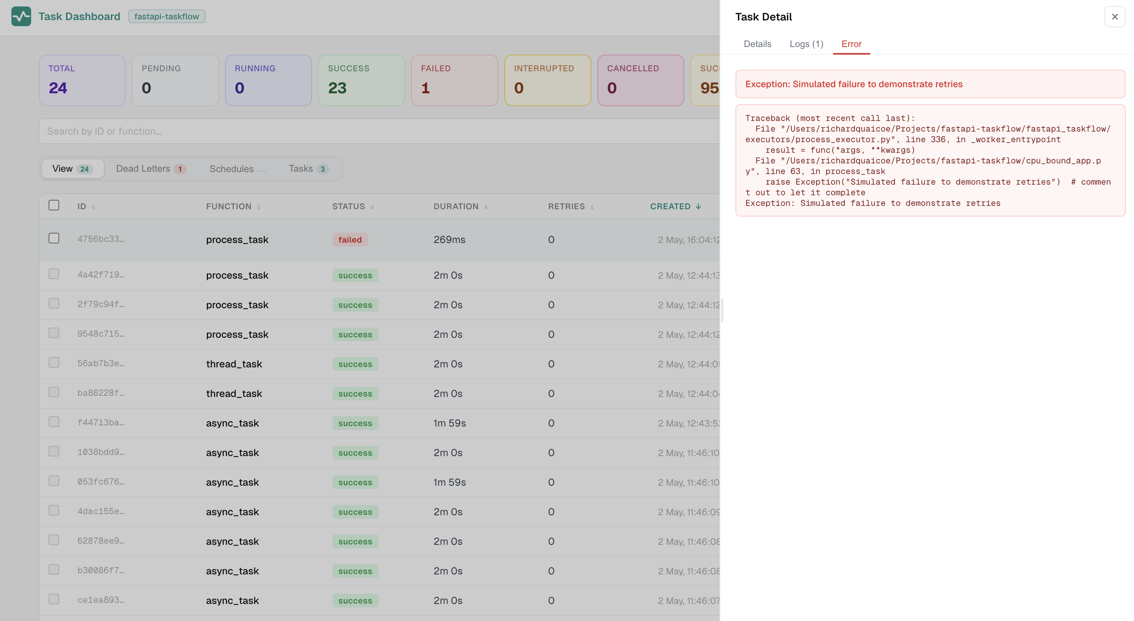Screen dimensions: 1134x621
Task: Click thread_task in the 56ab7b3e row
Action: [x=234, y=364]
